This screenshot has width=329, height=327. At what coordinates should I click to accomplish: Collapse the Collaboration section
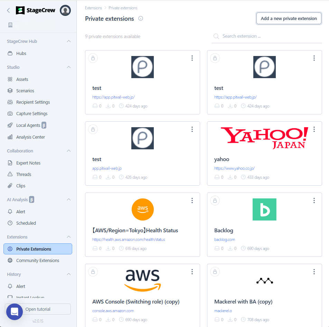[x=68, y=151]
